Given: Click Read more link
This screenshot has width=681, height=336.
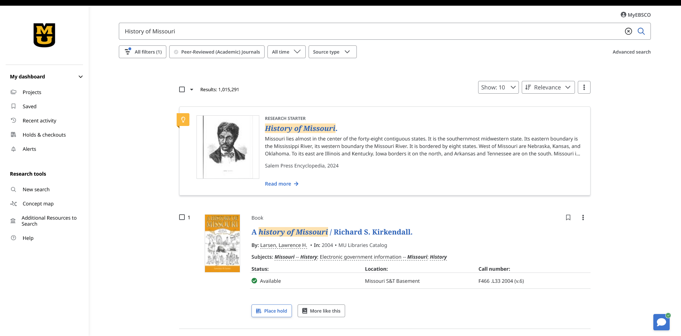Looking at the screenshot, I should [x=282, y=184].
